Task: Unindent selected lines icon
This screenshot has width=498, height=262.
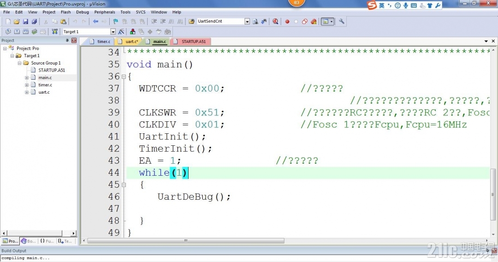Action: 163,22
